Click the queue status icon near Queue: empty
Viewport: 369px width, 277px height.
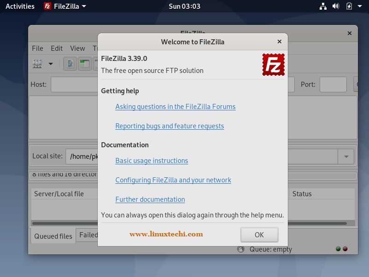[240, 249]
